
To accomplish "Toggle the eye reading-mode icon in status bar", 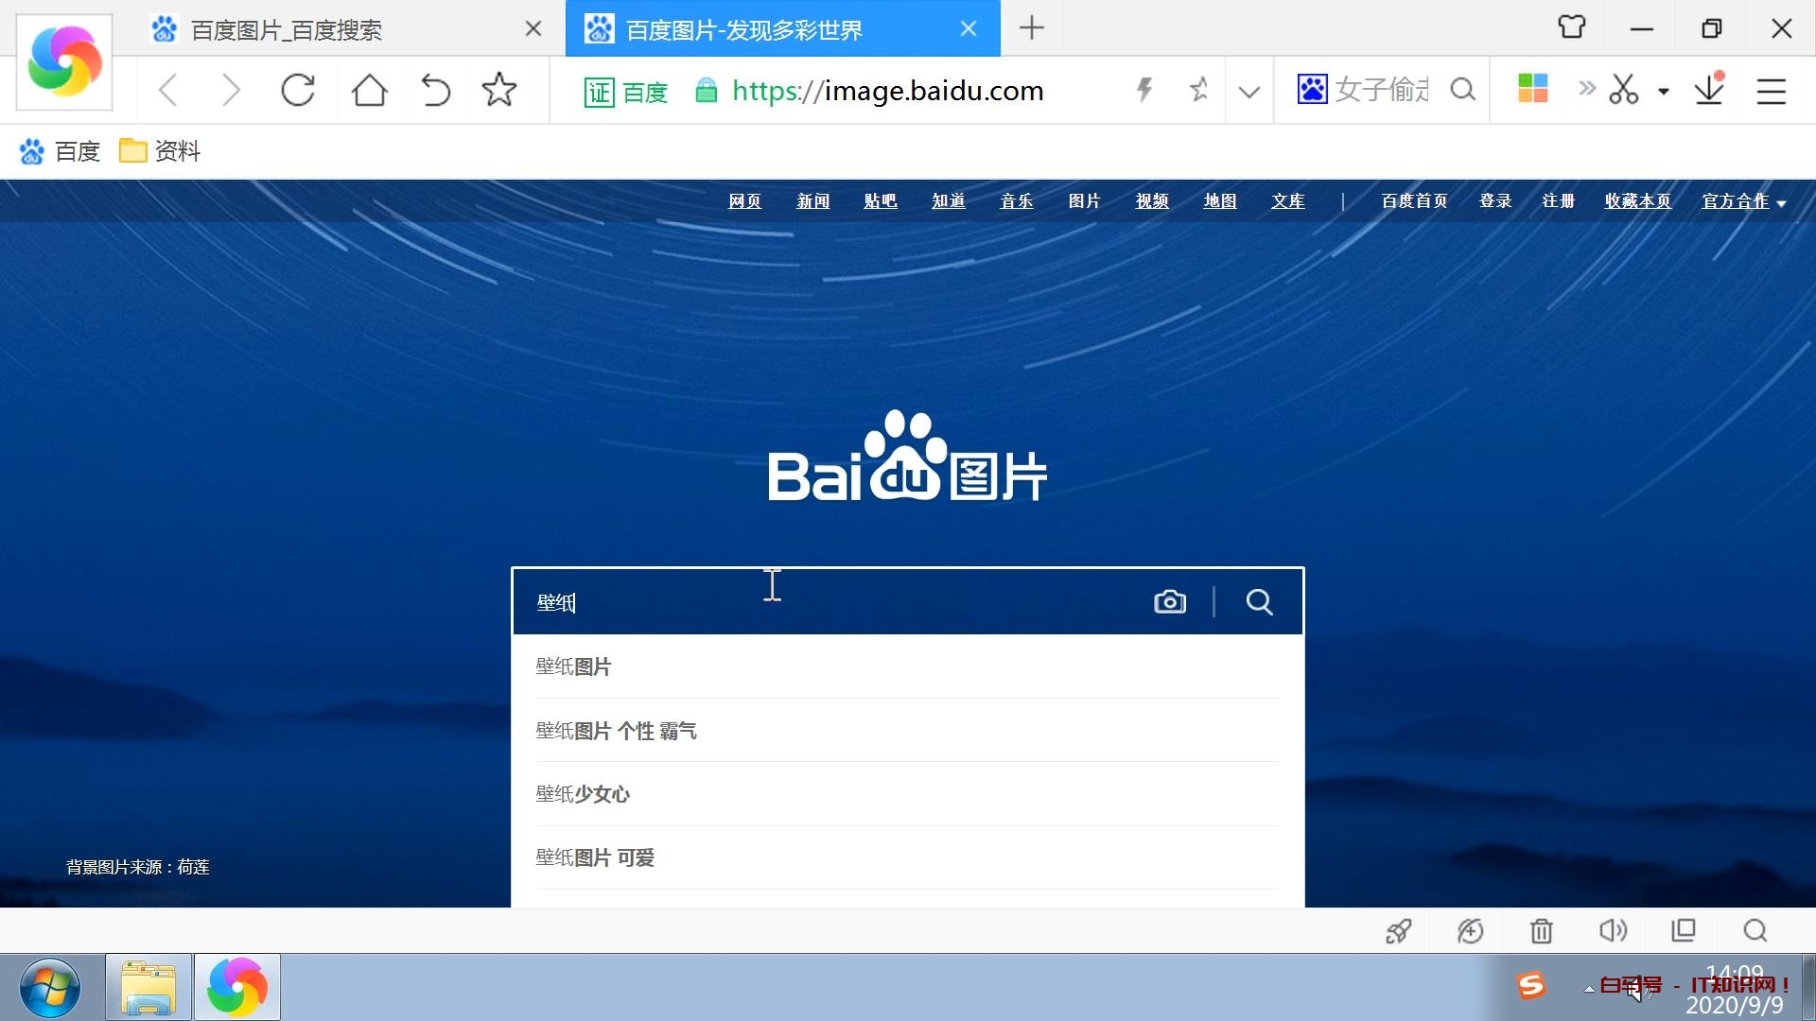I will 1470,930.
